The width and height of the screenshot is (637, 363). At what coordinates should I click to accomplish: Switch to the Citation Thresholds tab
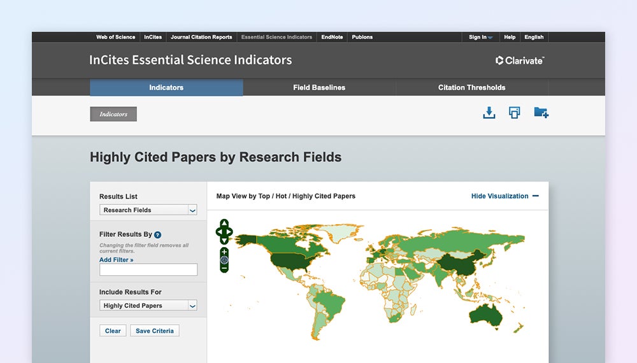(471, 87)
